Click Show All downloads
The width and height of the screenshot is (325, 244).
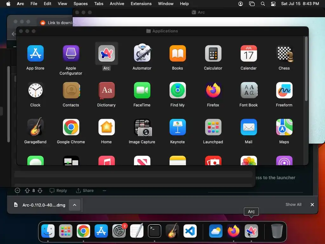pyautogui.click(x=293, y=205)
